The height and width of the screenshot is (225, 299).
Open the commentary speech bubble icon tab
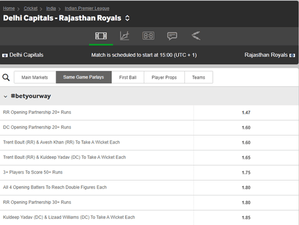pos(172,36)
